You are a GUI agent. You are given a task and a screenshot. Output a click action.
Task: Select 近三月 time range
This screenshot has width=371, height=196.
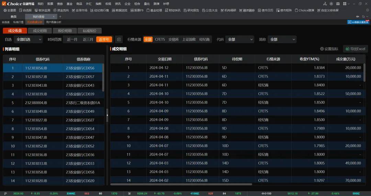coord(88,39)
